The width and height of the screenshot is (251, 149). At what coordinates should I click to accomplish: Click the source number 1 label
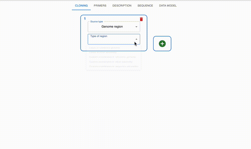(85, 19)
